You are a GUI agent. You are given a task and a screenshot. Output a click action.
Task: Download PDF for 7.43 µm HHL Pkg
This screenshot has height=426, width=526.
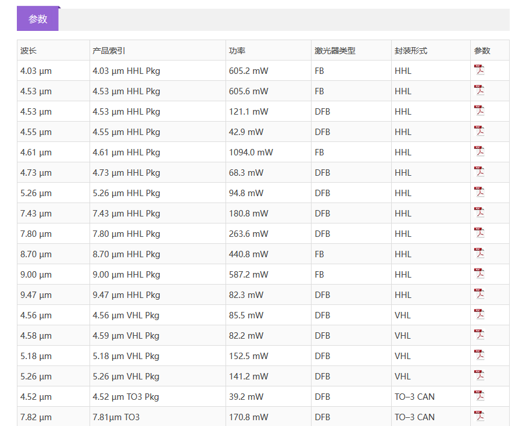click(x=480, y=213)
